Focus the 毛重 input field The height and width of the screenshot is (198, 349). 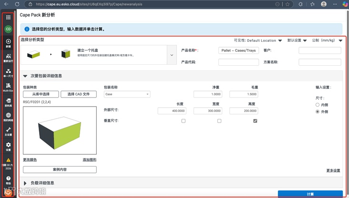(244, 94)
